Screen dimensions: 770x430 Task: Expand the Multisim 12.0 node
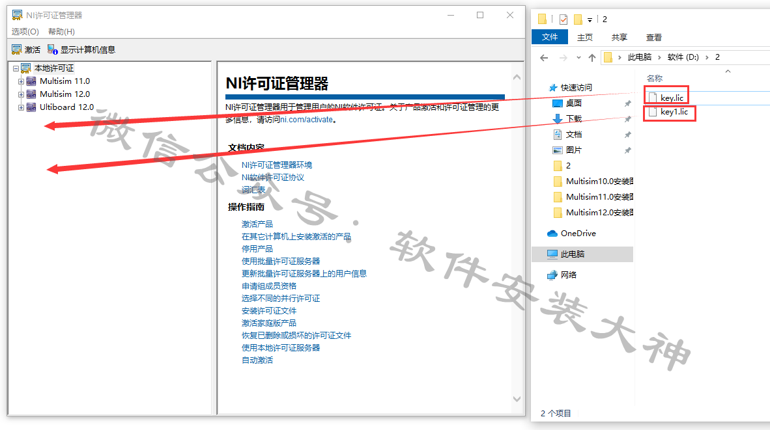21,94
